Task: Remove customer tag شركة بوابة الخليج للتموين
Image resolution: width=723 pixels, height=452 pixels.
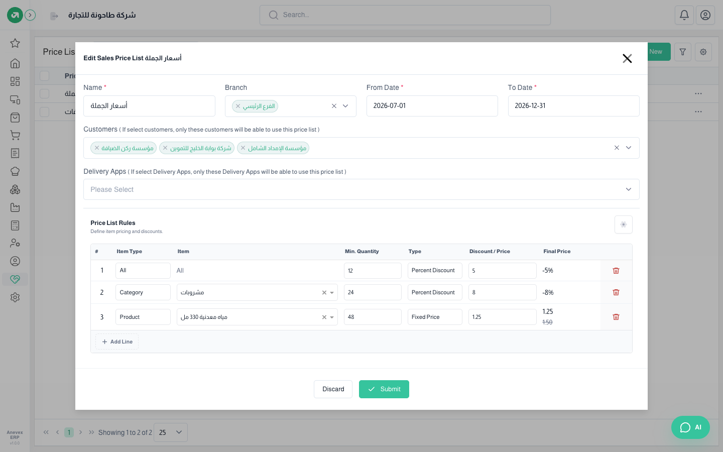Action: pyautogui.click(x=165, y=148)
